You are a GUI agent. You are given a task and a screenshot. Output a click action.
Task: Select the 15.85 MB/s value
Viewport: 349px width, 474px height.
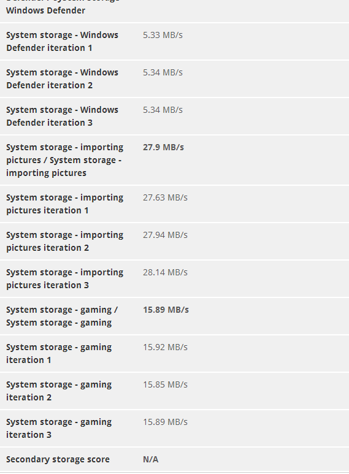coord(165,385)
